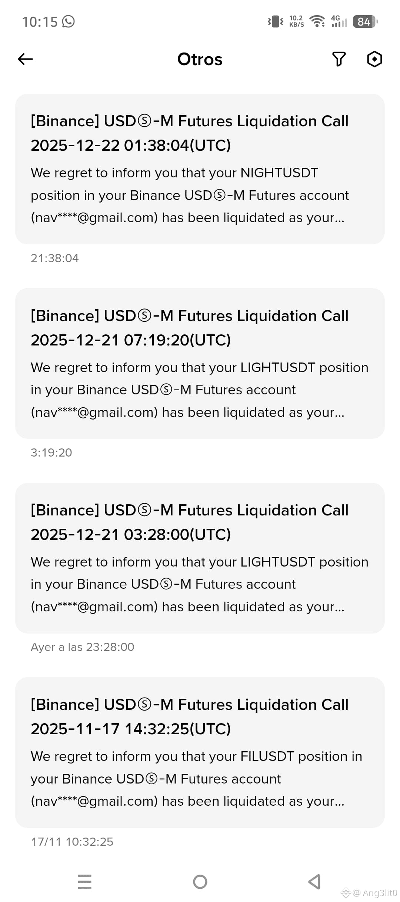Open the NIGHTUSDT liquidation notification

200,169
